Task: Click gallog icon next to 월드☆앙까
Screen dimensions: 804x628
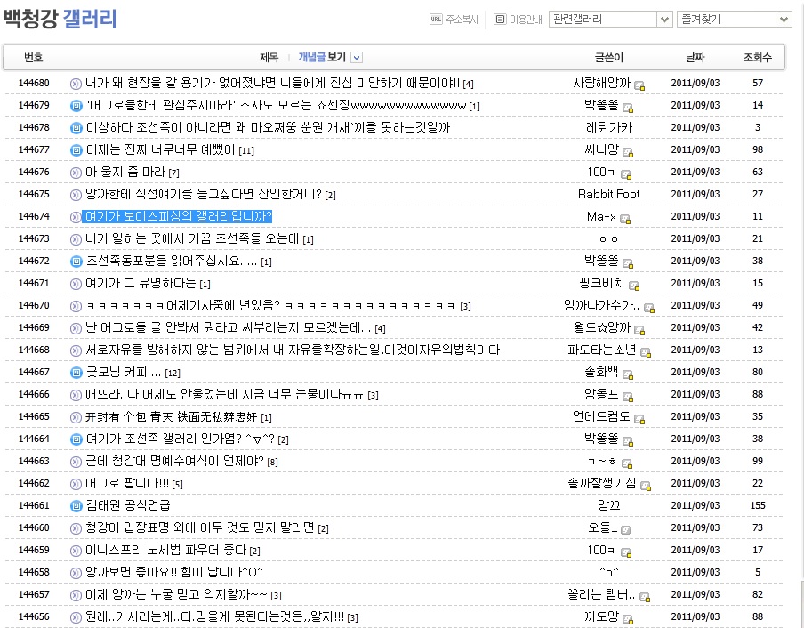Action: click(639, 330)
